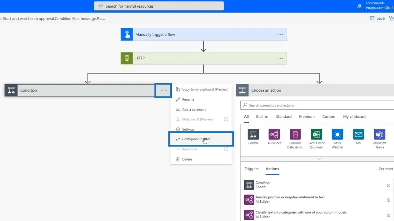
Task: Select Classify text into categories action
Action: (317, 215)
